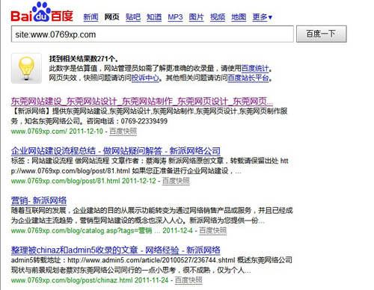Screen dimensions: 374x290
Task: Select the 网页 web tab
Action: coord(111,17)
